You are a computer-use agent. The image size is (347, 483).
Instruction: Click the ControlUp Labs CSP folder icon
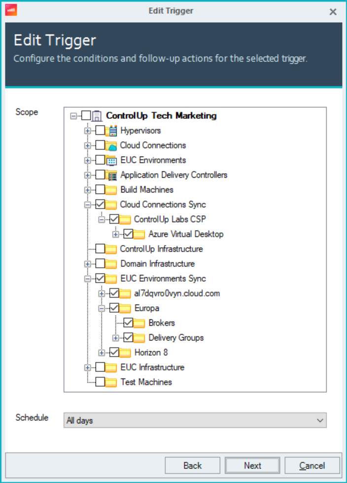coord(125,220)
